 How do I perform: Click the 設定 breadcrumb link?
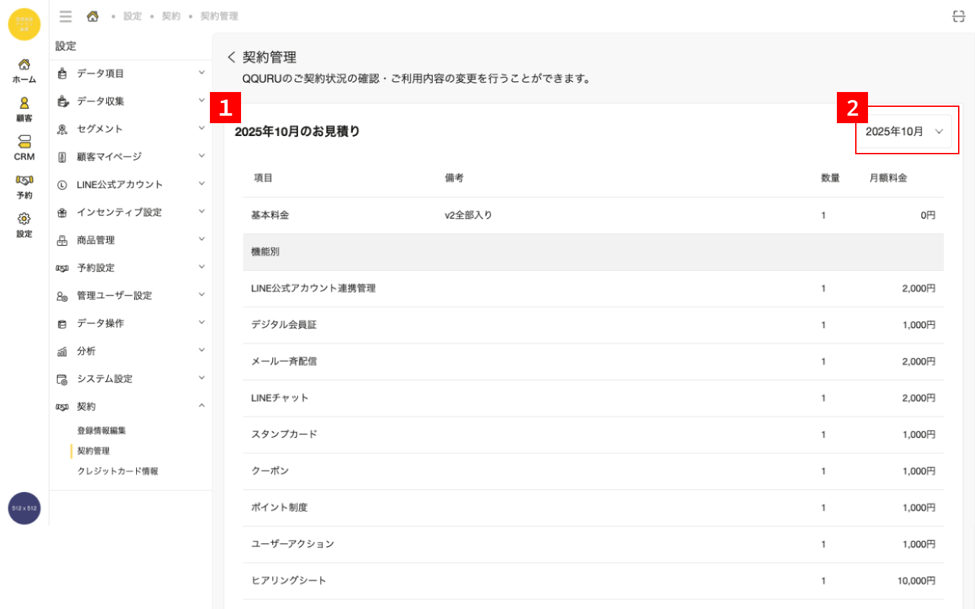coord(133,16)
